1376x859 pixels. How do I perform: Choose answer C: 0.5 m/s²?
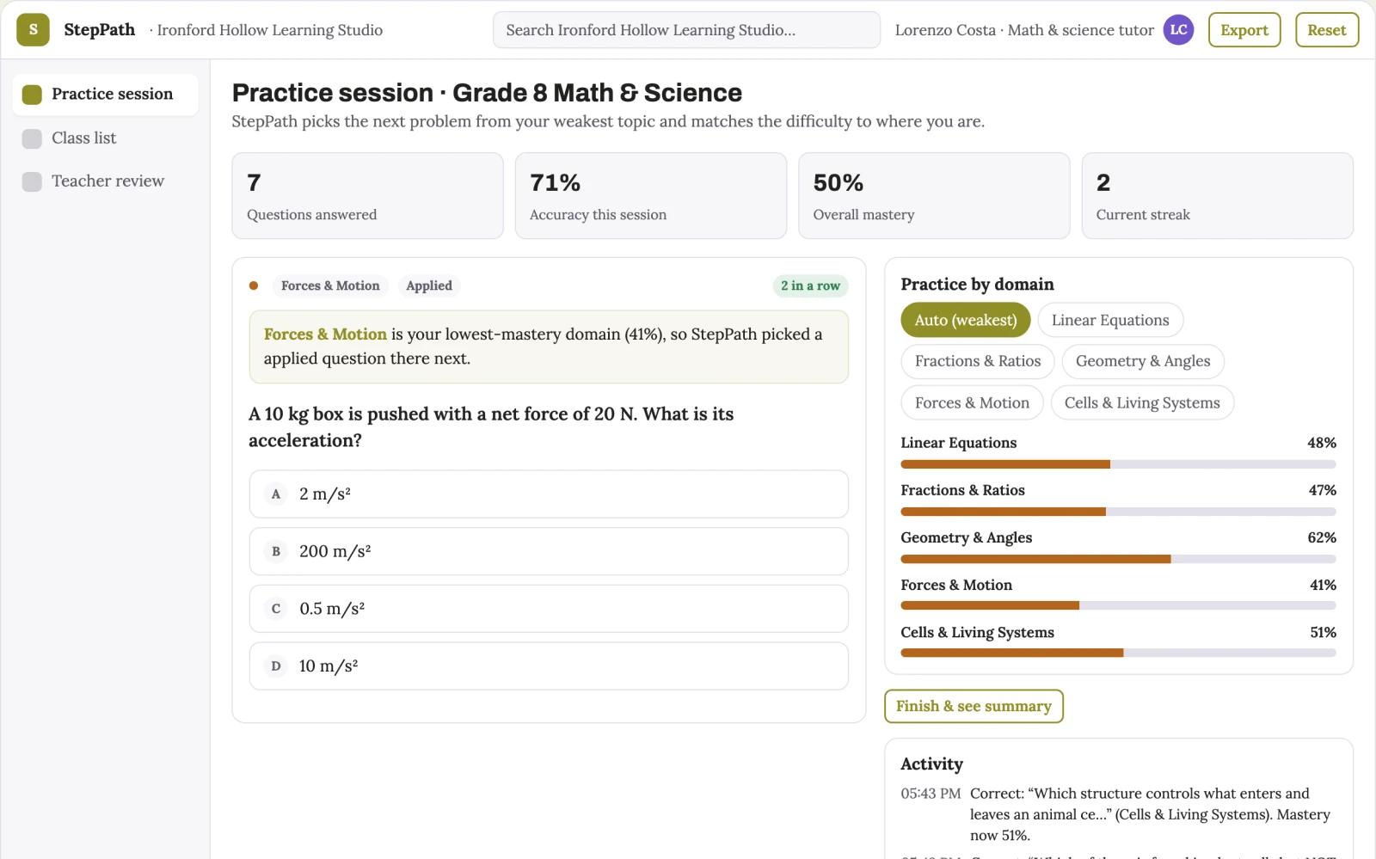pyautogui.click(x=549, y=609)
